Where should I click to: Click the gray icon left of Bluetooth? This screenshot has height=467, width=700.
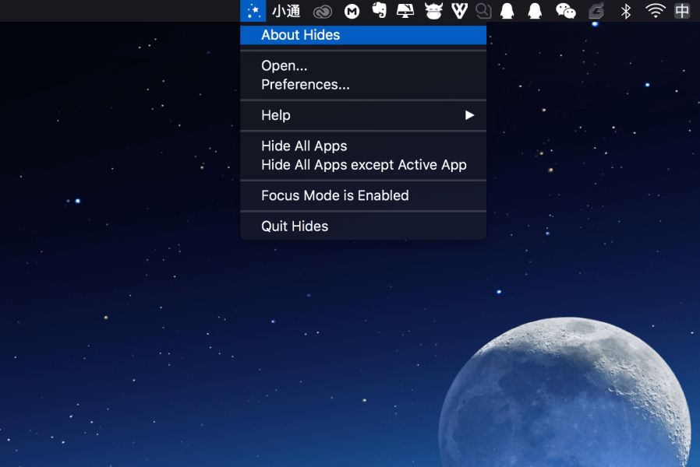click(x=596, y=11)
